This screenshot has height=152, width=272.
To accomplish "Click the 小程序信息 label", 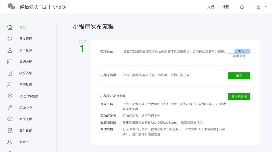I will (108, 75).
